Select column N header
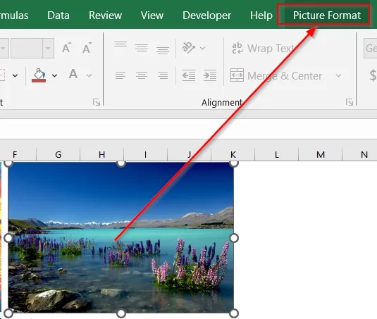This screenshot has width=377, height=319. point(359,154)
